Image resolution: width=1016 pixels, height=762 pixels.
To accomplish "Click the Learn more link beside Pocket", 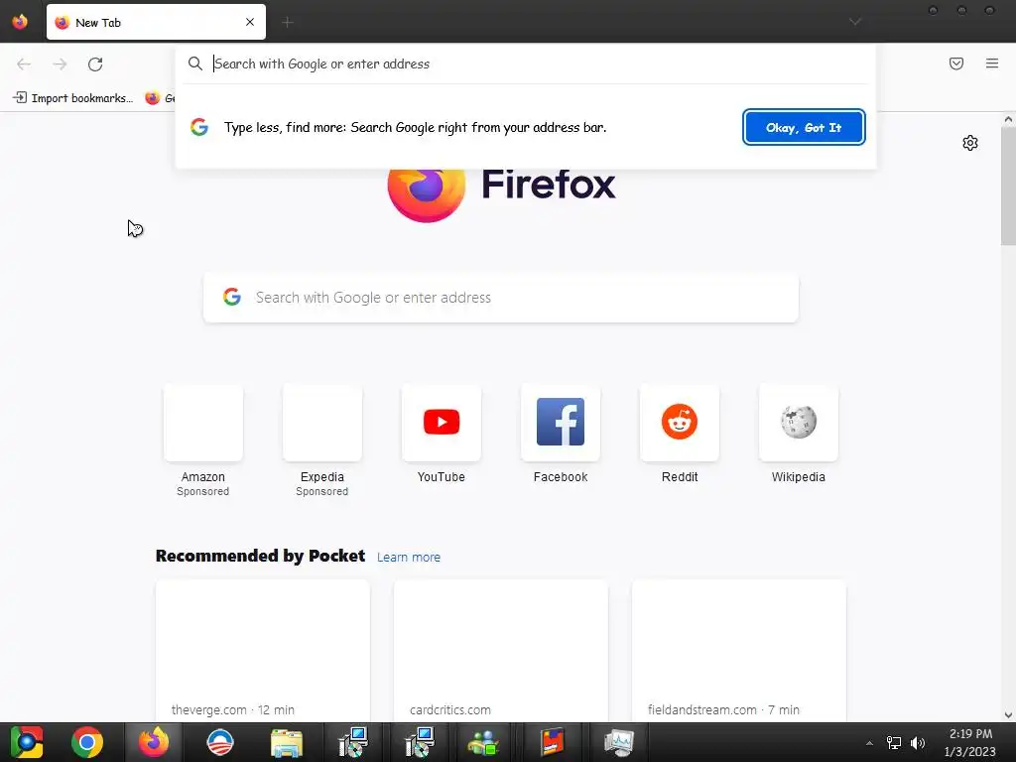I will [408, 558].
